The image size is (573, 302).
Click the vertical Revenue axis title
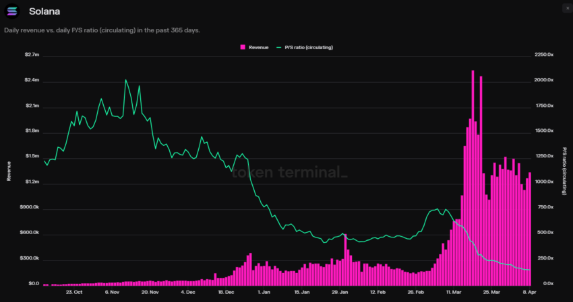point(9,171)
